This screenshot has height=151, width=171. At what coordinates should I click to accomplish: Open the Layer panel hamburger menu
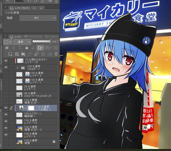[x=5, y=36]
